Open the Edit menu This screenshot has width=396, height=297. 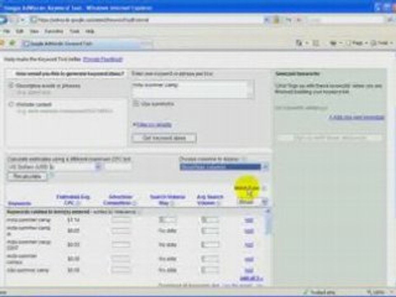[19, 31]
